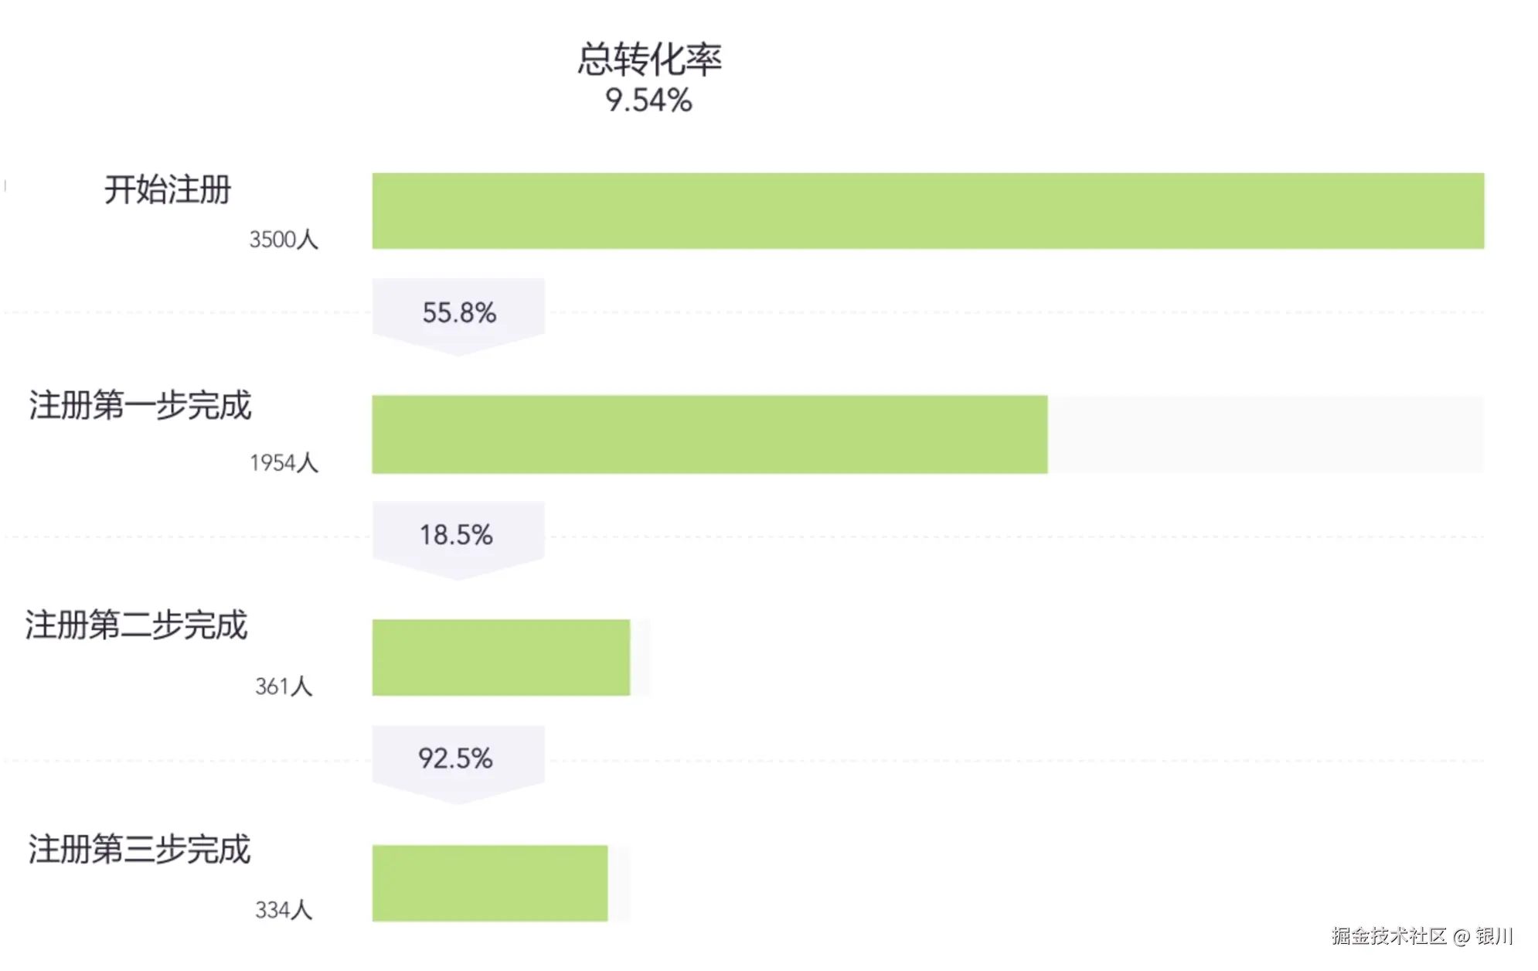Select the 9.54% total conversion value

click(x=648, y=101)
